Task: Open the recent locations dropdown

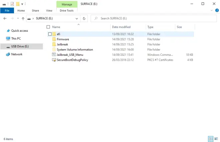Action: (x=18, y=18)
